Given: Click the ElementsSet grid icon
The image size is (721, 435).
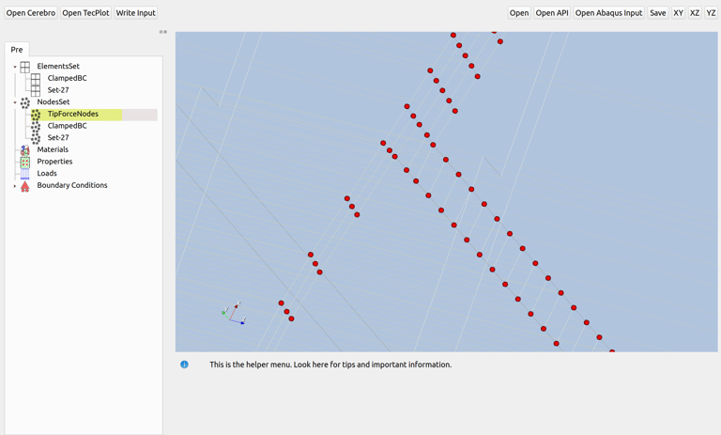Looking at the screenshot, I should (x=24, y=67).
